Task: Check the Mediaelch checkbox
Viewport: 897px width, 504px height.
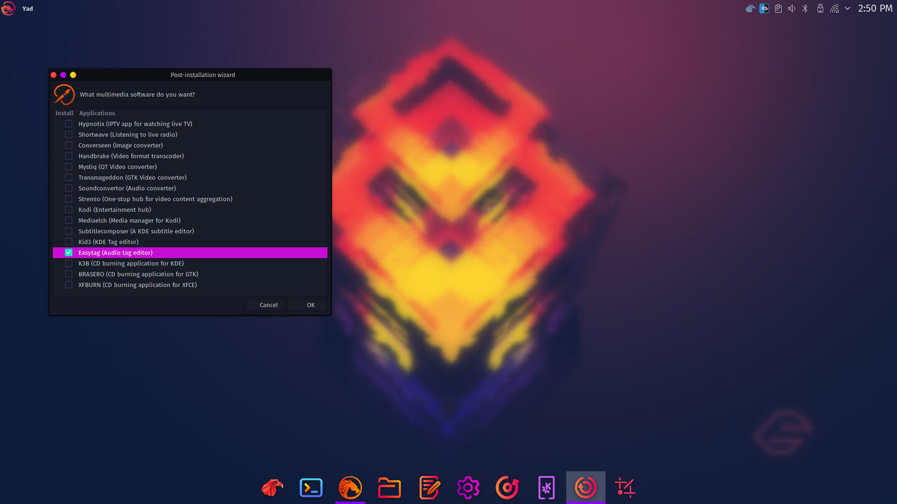Action: 69,220
